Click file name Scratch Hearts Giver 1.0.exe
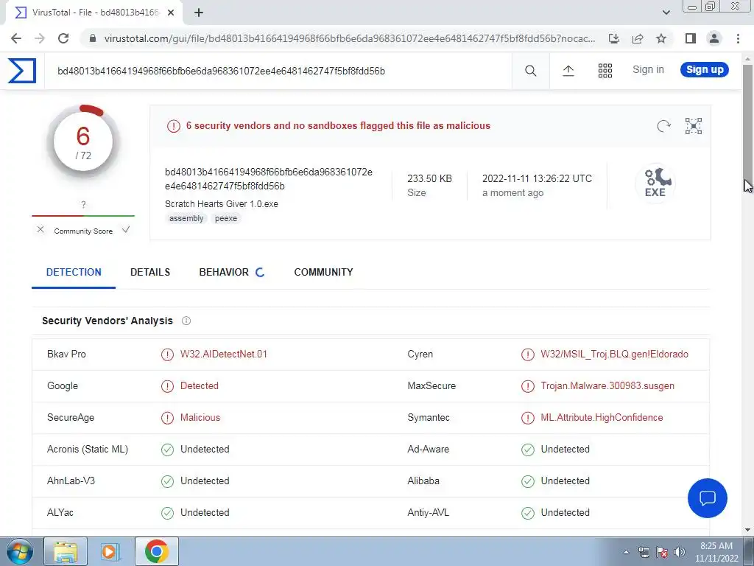 (221, 204)
